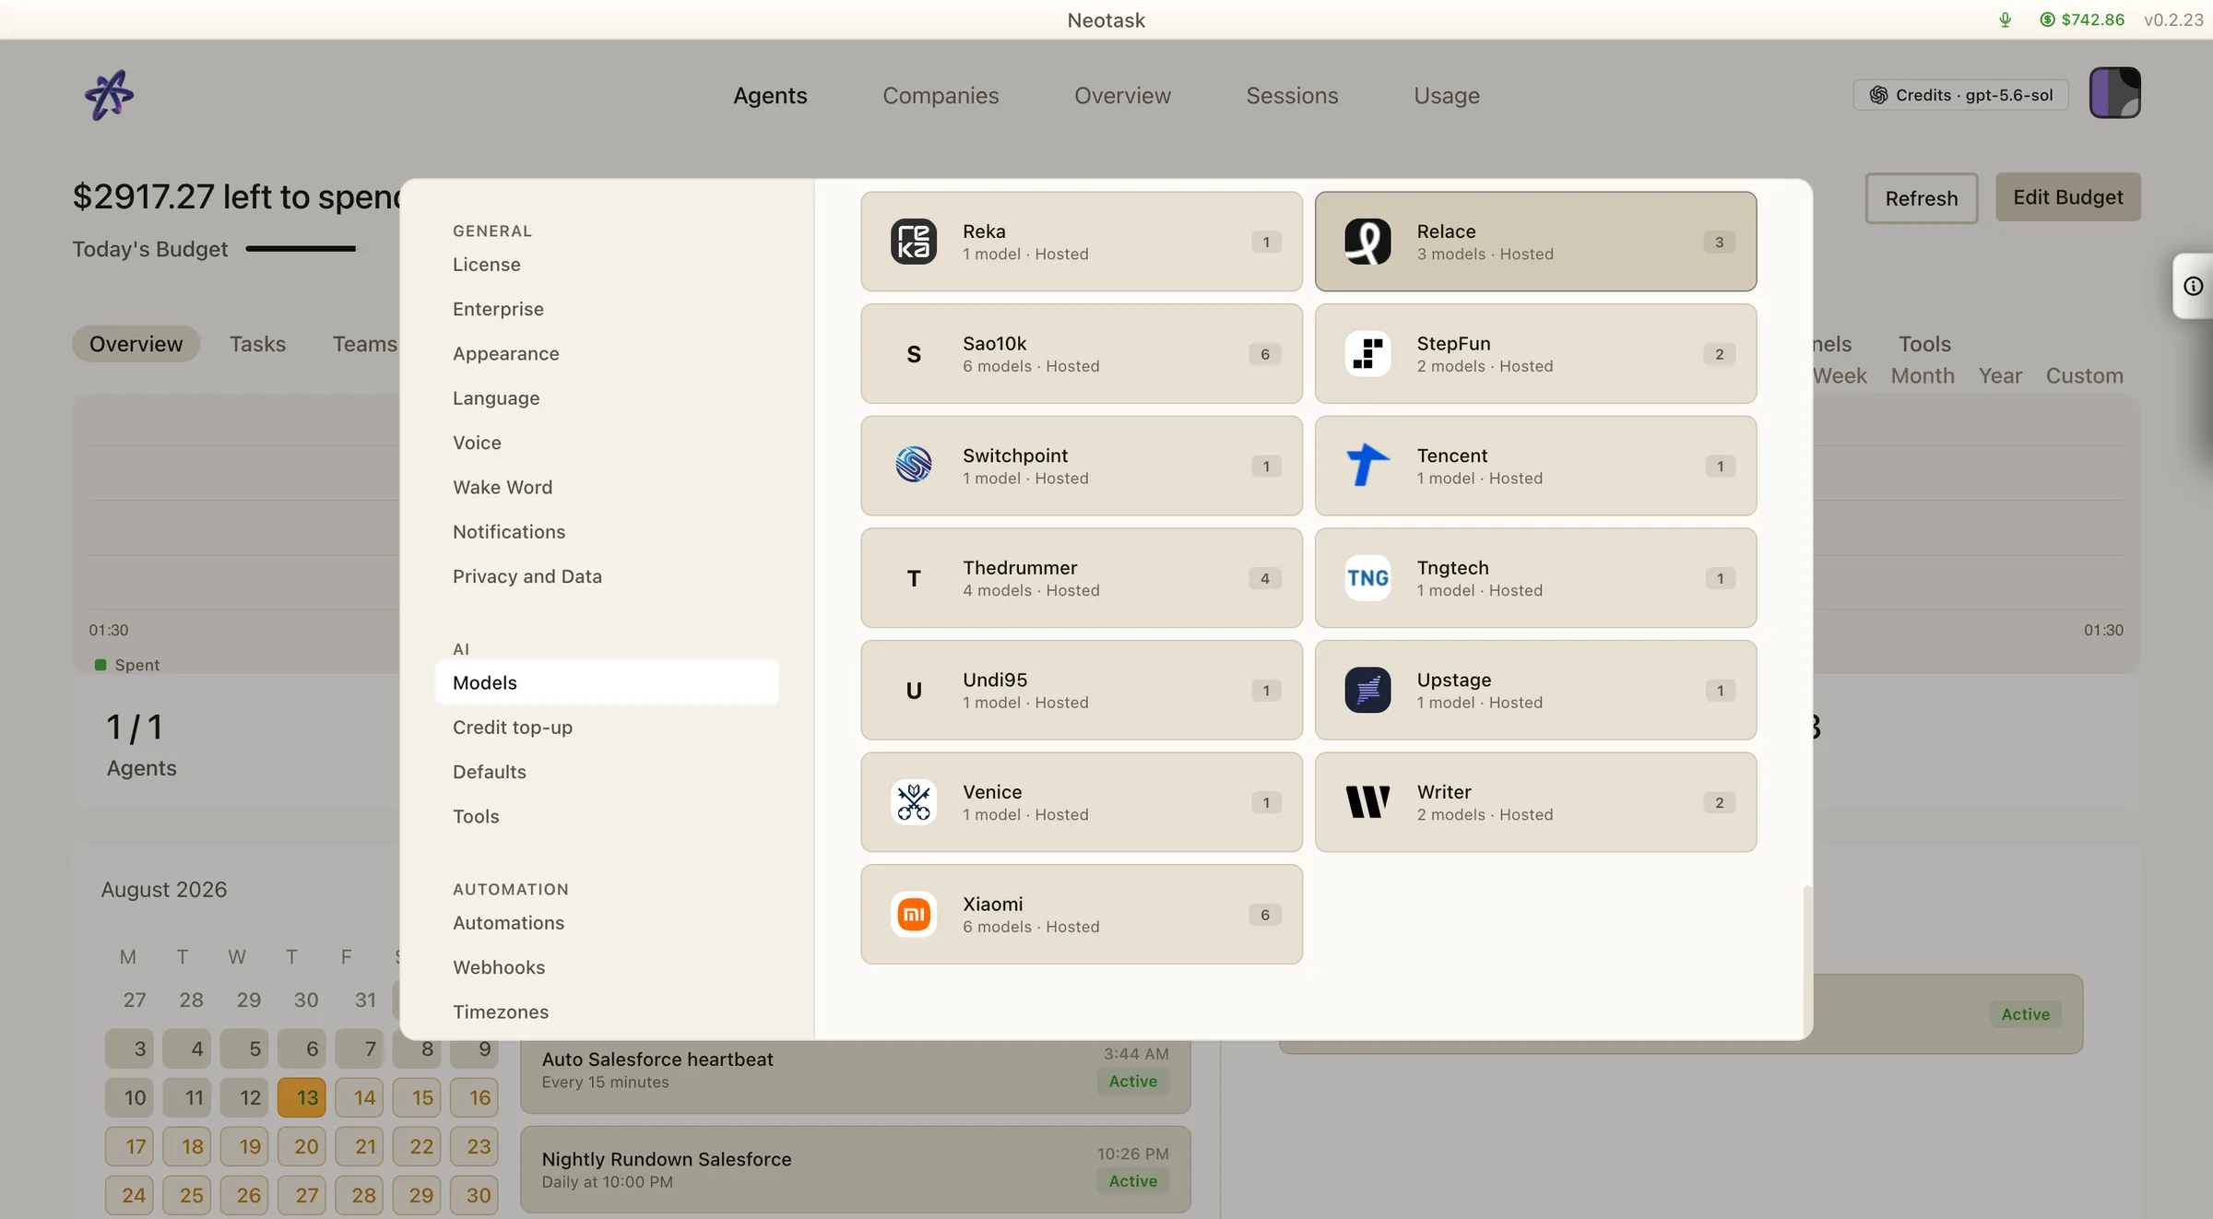Click the Switchpoint swirl logo icon

[914, 466]
